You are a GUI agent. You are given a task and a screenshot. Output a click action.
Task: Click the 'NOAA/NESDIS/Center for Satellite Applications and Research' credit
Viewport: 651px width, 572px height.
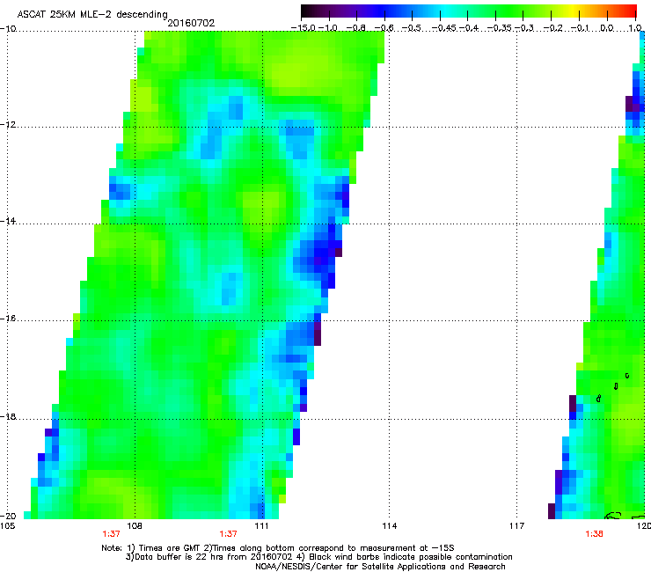click(380, 567)
